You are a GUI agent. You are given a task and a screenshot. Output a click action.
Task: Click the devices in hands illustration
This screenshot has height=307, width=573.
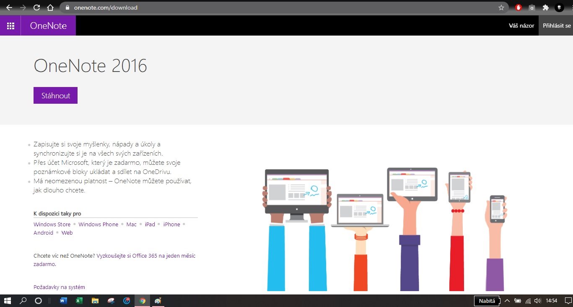coord(385,229)
